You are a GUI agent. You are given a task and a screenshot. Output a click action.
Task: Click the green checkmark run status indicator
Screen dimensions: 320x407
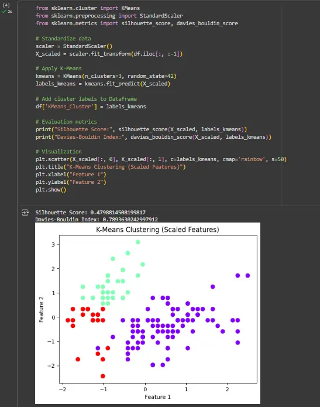tap(4, 12)
